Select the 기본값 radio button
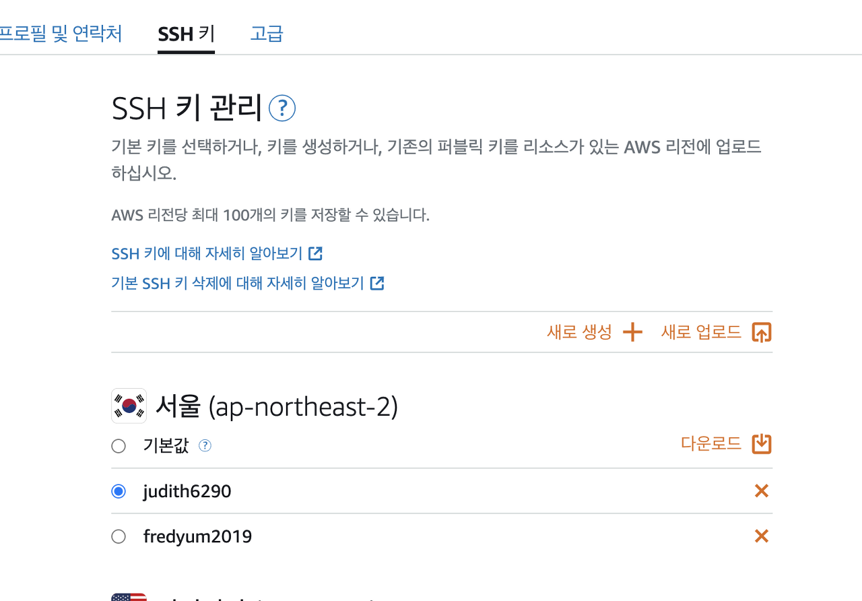Viewport: 862px width, 601px height. click(x=119, y=446)
